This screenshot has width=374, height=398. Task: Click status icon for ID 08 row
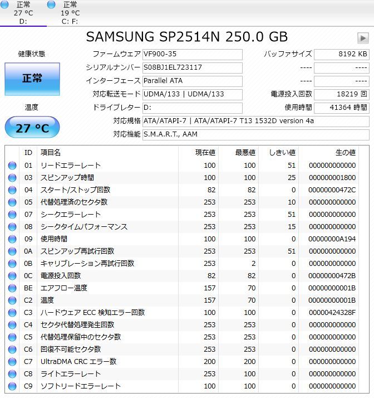[12, 227]
